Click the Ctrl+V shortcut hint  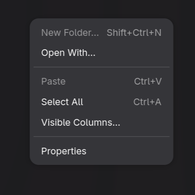(x=148, y=81)
